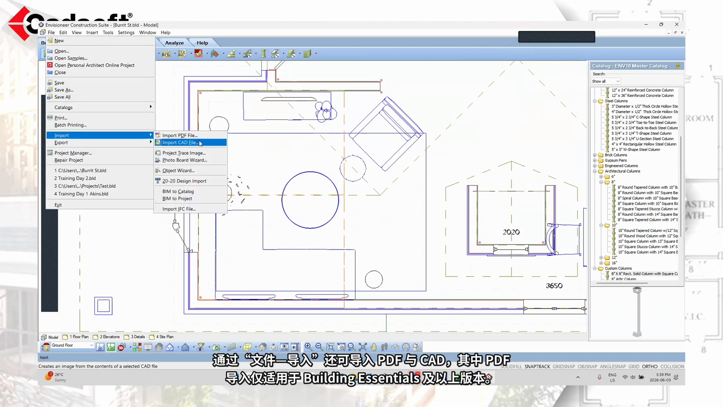Switch to red 3D view icon
723x407 pixels.
tap(122, 347)
